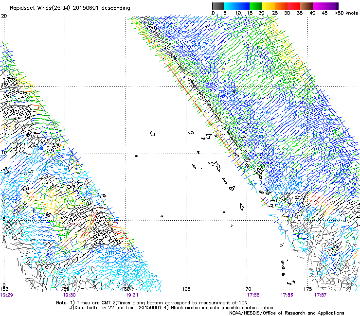The image size is (360, 316).
Task: Click the red 30-35 knots color segment
Action: click(294, 6)
